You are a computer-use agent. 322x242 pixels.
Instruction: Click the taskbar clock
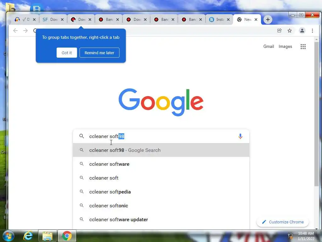coord(306,236)
